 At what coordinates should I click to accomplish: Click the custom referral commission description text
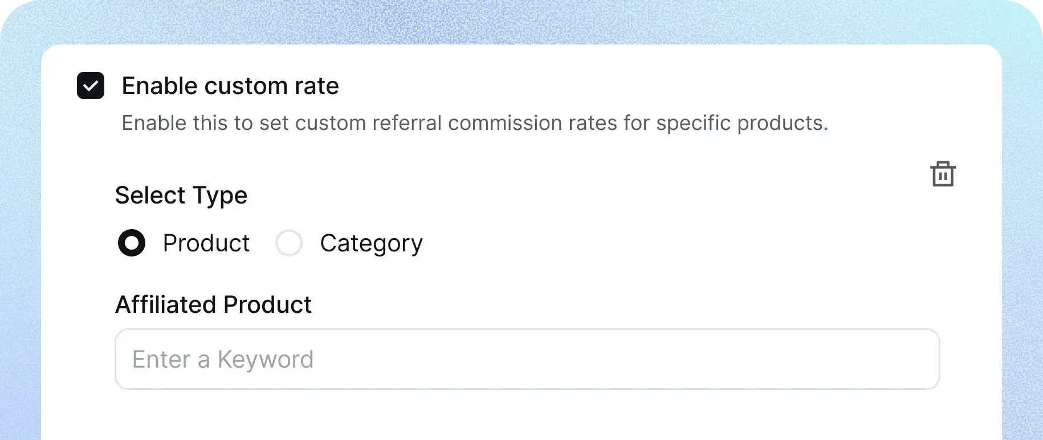pyautogui.click(x=474, y=123)
